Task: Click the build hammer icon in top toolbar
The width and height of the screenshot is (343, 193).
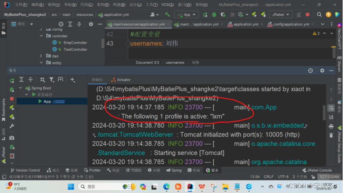Action: [167, 14]
